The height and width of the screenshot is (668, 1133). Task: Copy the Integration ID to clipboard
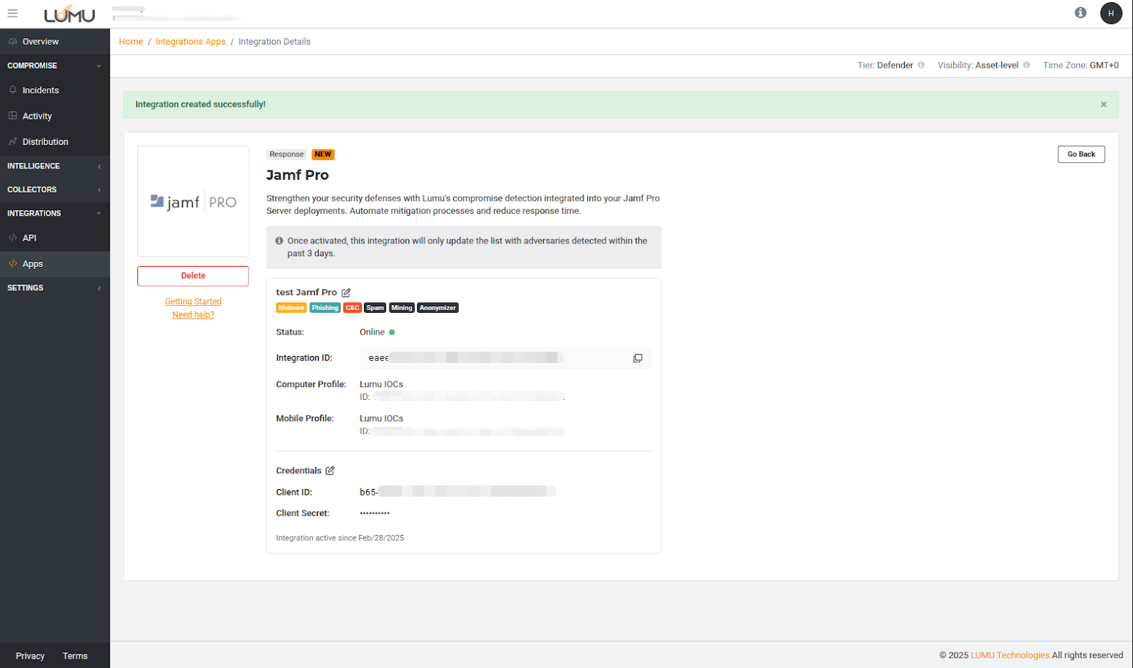(637, 358)
